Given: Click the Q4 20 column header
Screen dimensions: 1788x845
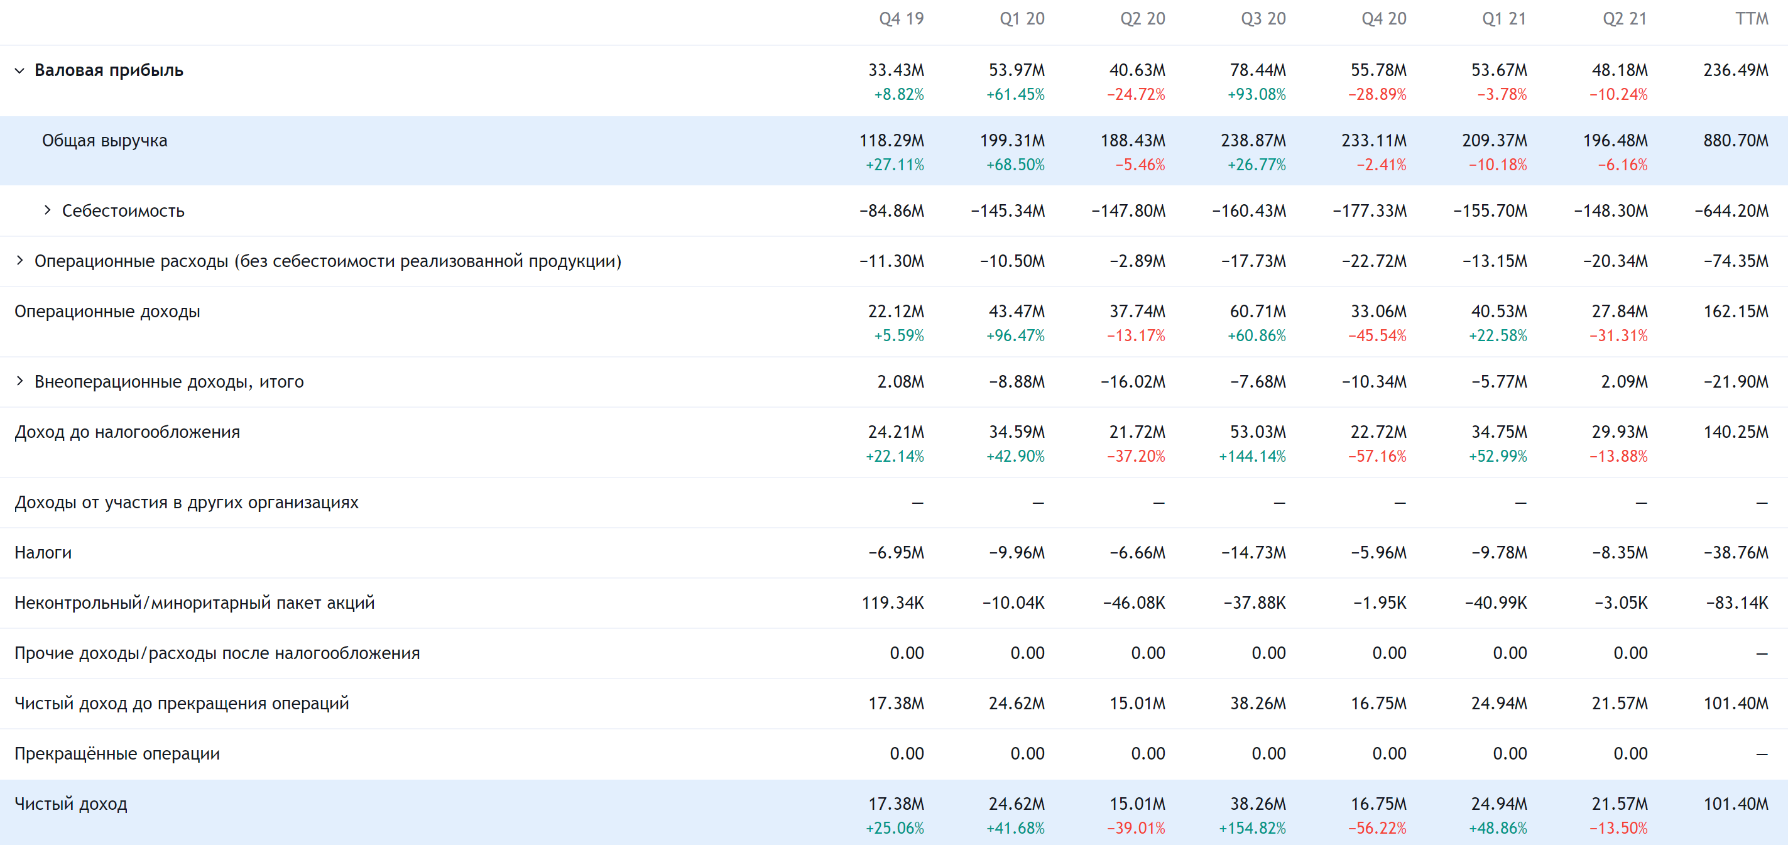Looking at the screenshot, I should tap(1383, 19).
